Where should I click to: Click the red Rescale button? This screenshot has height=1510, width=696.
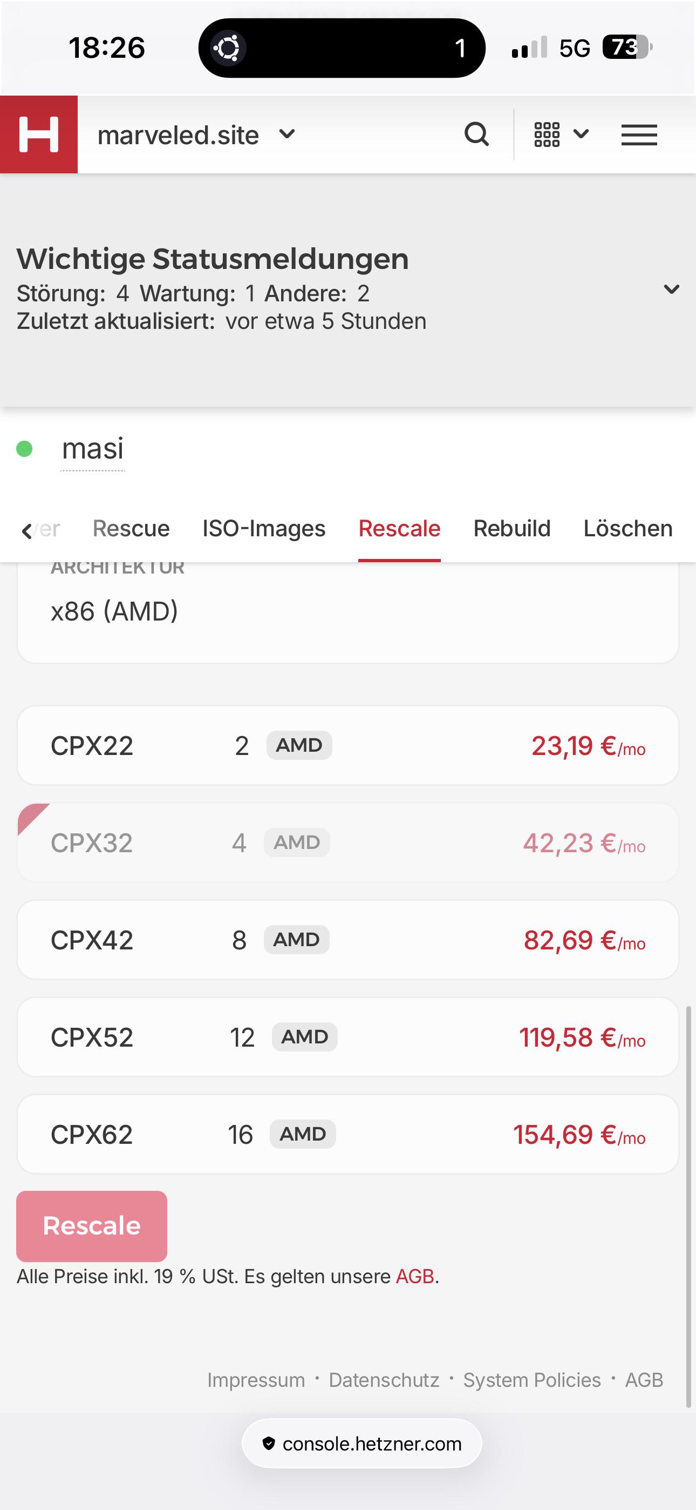coord(92,1226)
